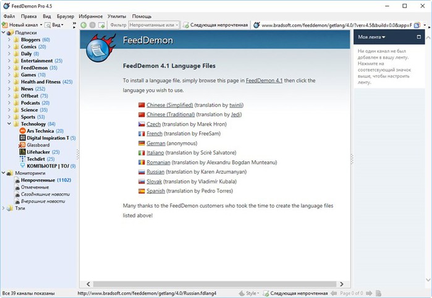The image size is (432, 298).
Task: Open the Избранное menu
Action: (x=90, y=16)
